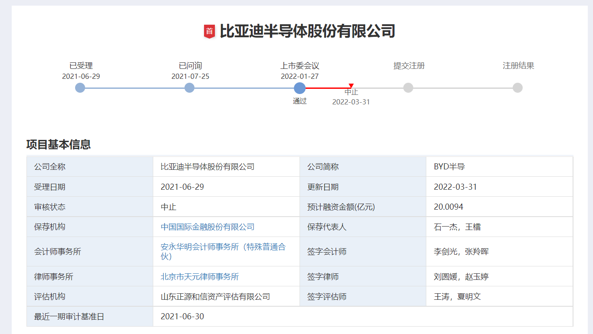Click the 项目基本信息 section heading
This screenshot has width=593, height=334.
tap(59, 145)
